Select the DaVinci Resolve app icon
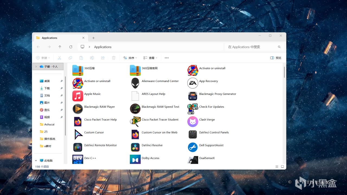This screenshot has width=347, height=195. click(135, 147)
